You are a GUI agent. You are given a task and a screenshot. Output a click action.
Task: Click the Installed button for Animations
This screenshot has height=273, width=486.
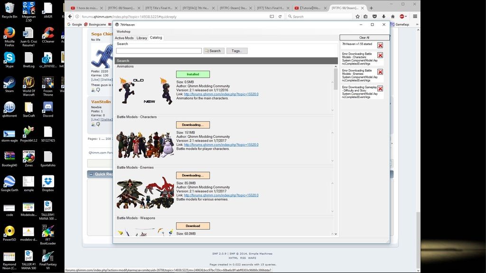coord(193,74)
